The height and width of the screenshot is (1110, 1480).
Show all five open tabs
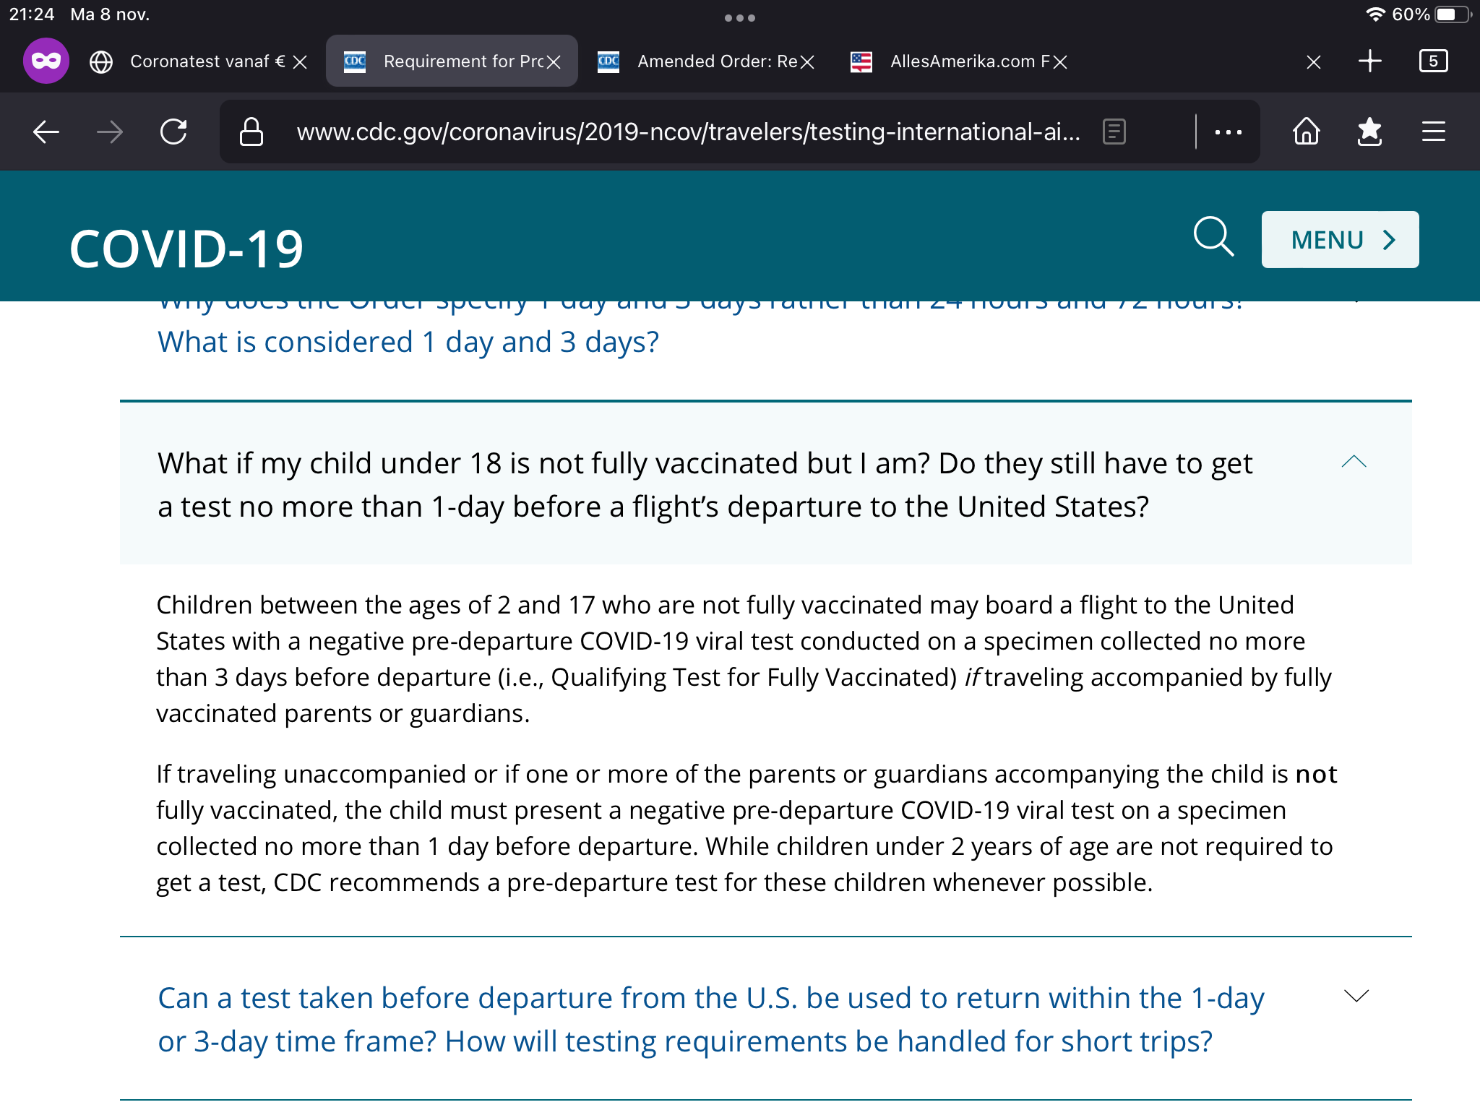pos(1433,61)
